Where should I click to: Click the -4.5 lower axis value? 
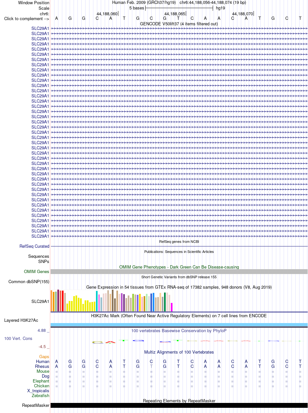coord(43,346)
